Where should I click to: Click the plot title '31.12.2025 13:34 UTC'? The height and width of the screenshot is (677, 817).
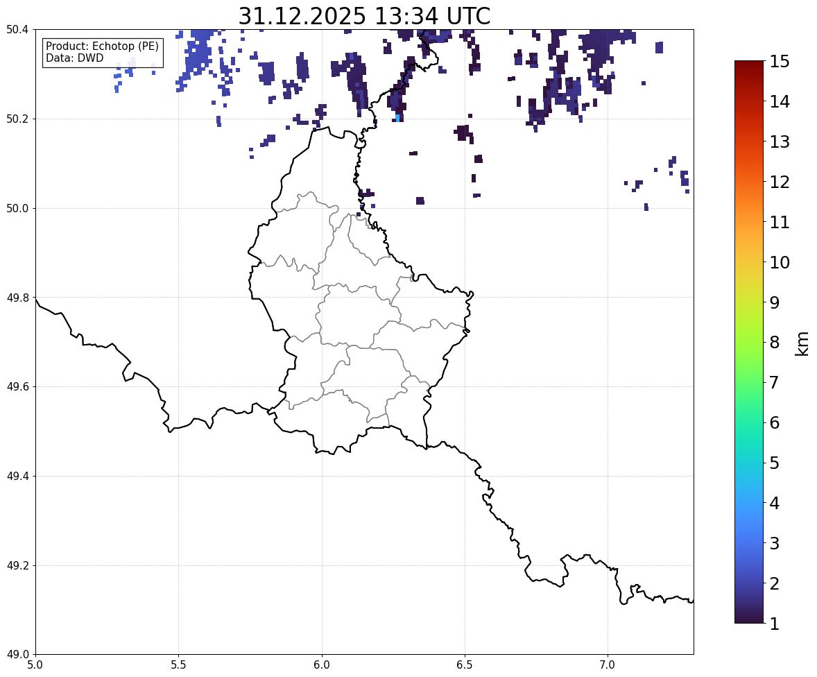click(x=364, y=16)
